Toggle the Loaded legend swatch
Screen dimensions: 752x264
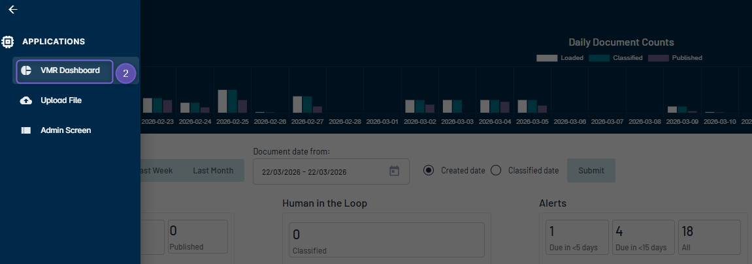(547, 59)
